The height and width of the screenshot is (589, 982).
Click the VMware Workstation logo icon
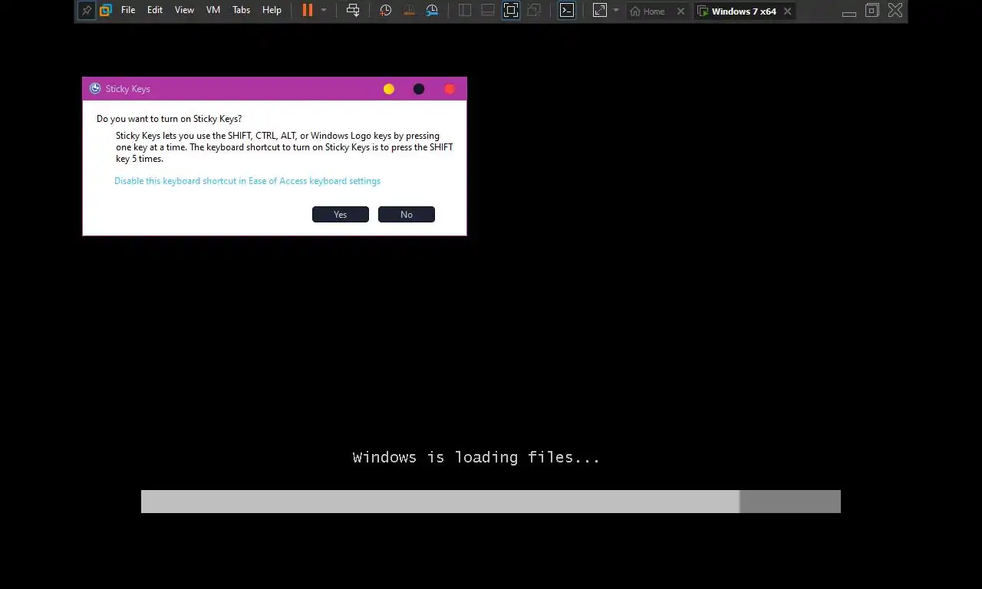click(106, 11)
